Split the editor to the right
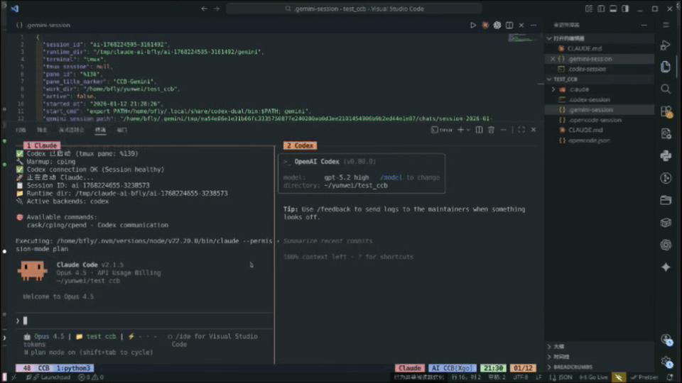Image resolution: width=682 pixels, height=383 pixels. [x=509, y=26]
